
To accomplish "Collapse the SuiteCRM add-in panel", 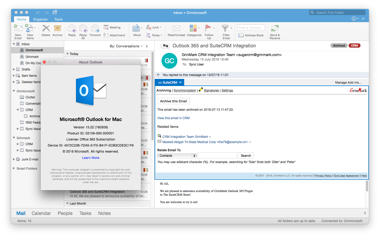I will pos(180,82).
